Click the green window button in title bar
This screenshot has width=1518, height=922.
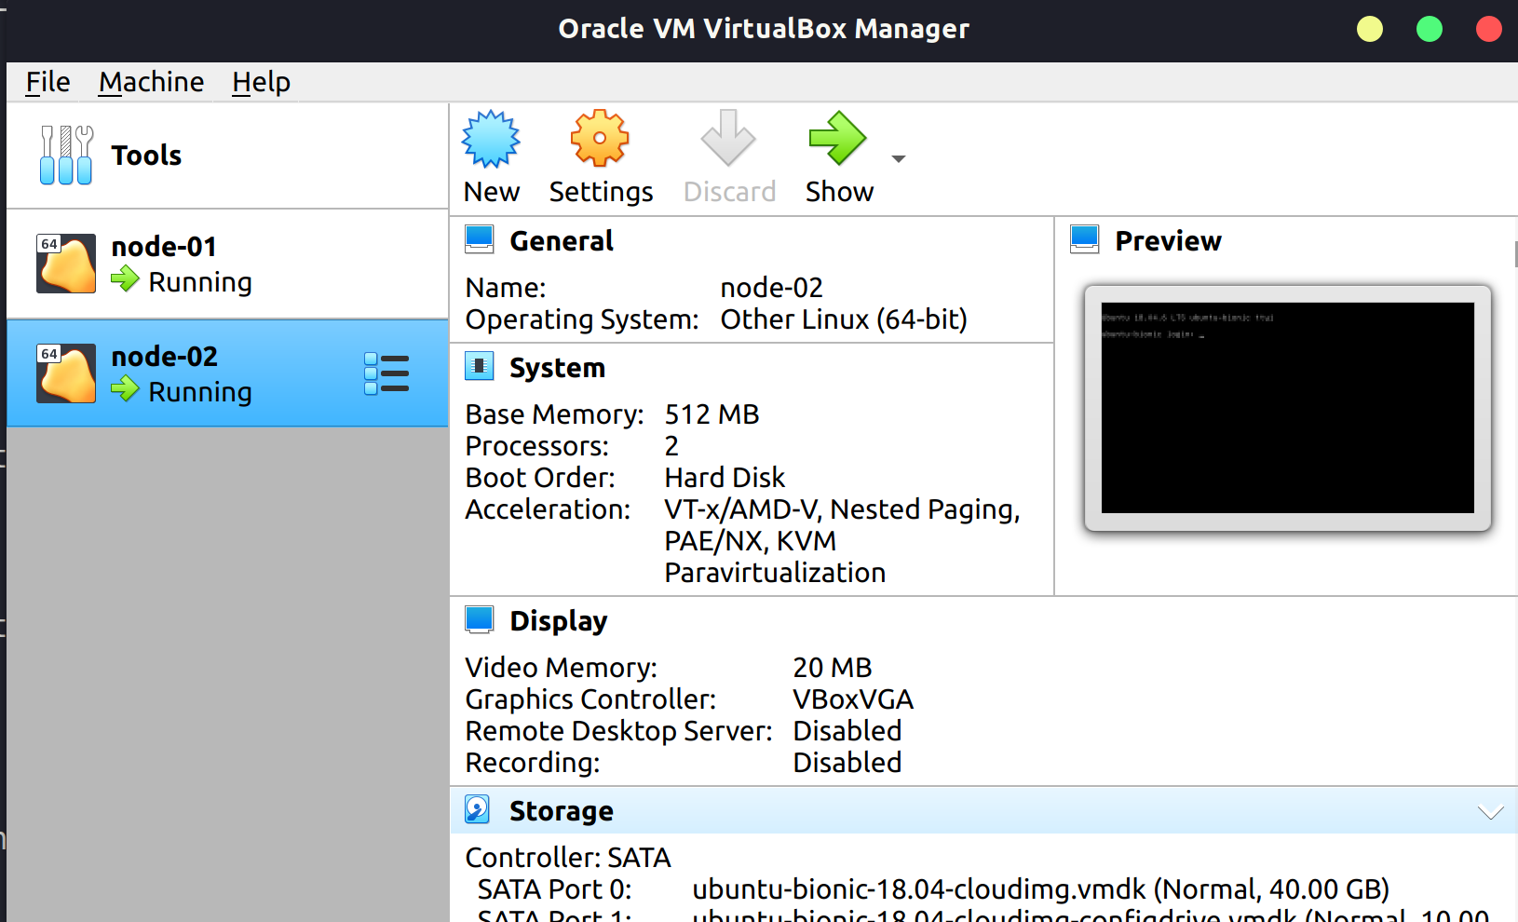[1429, 30]
